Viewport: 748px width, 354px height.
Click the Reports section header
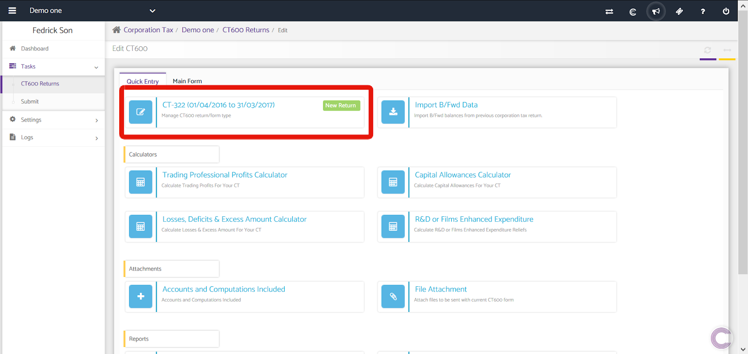tap(172, 339)
